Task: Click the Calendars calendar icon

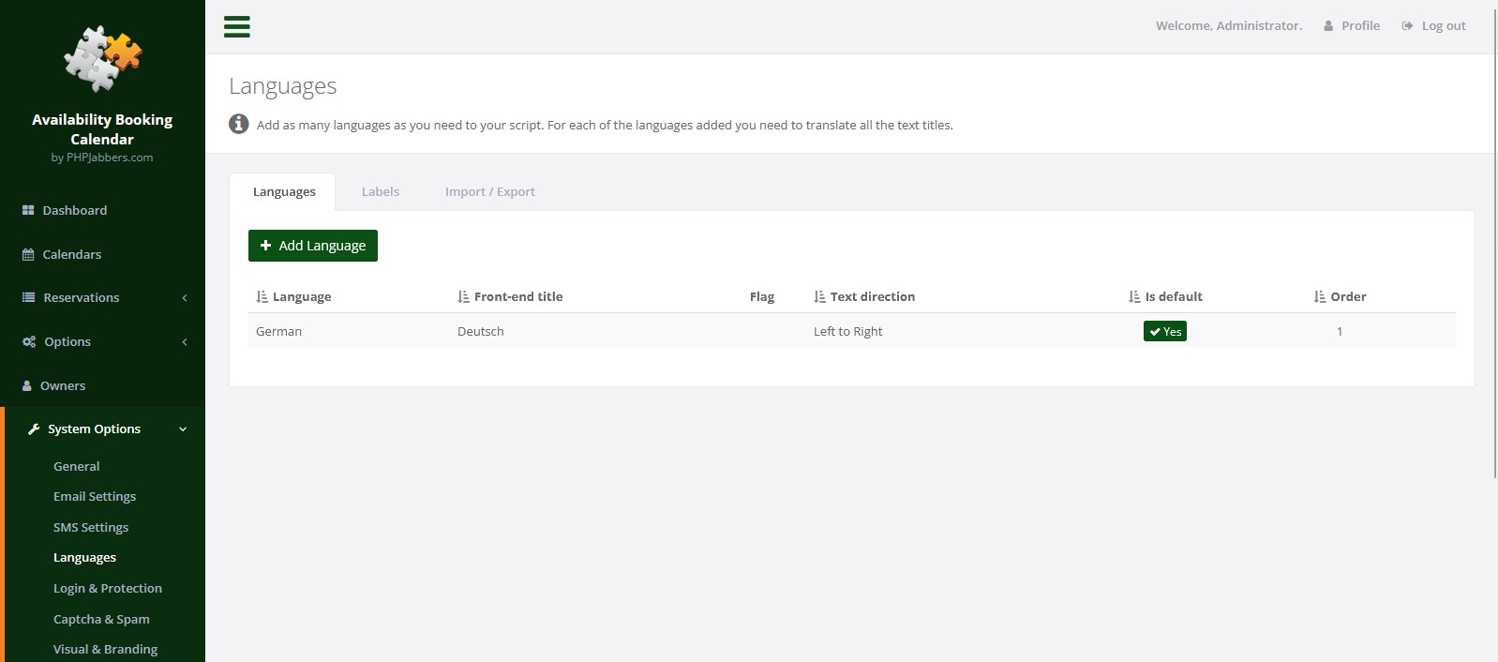Action: pos(28,254)
